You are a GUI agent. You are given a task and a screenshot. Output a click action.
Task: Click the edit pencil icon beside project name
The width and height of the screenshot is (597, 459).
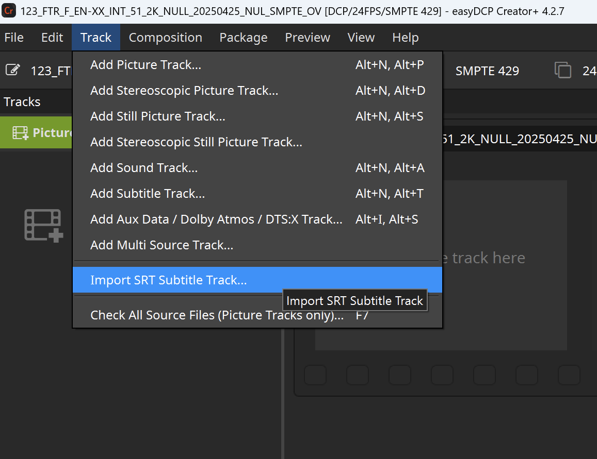pos(13,70)
